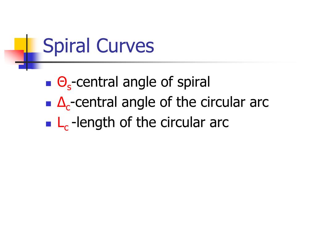Click the red subscript s after theta
316x237 pixels.
[69, 87]
